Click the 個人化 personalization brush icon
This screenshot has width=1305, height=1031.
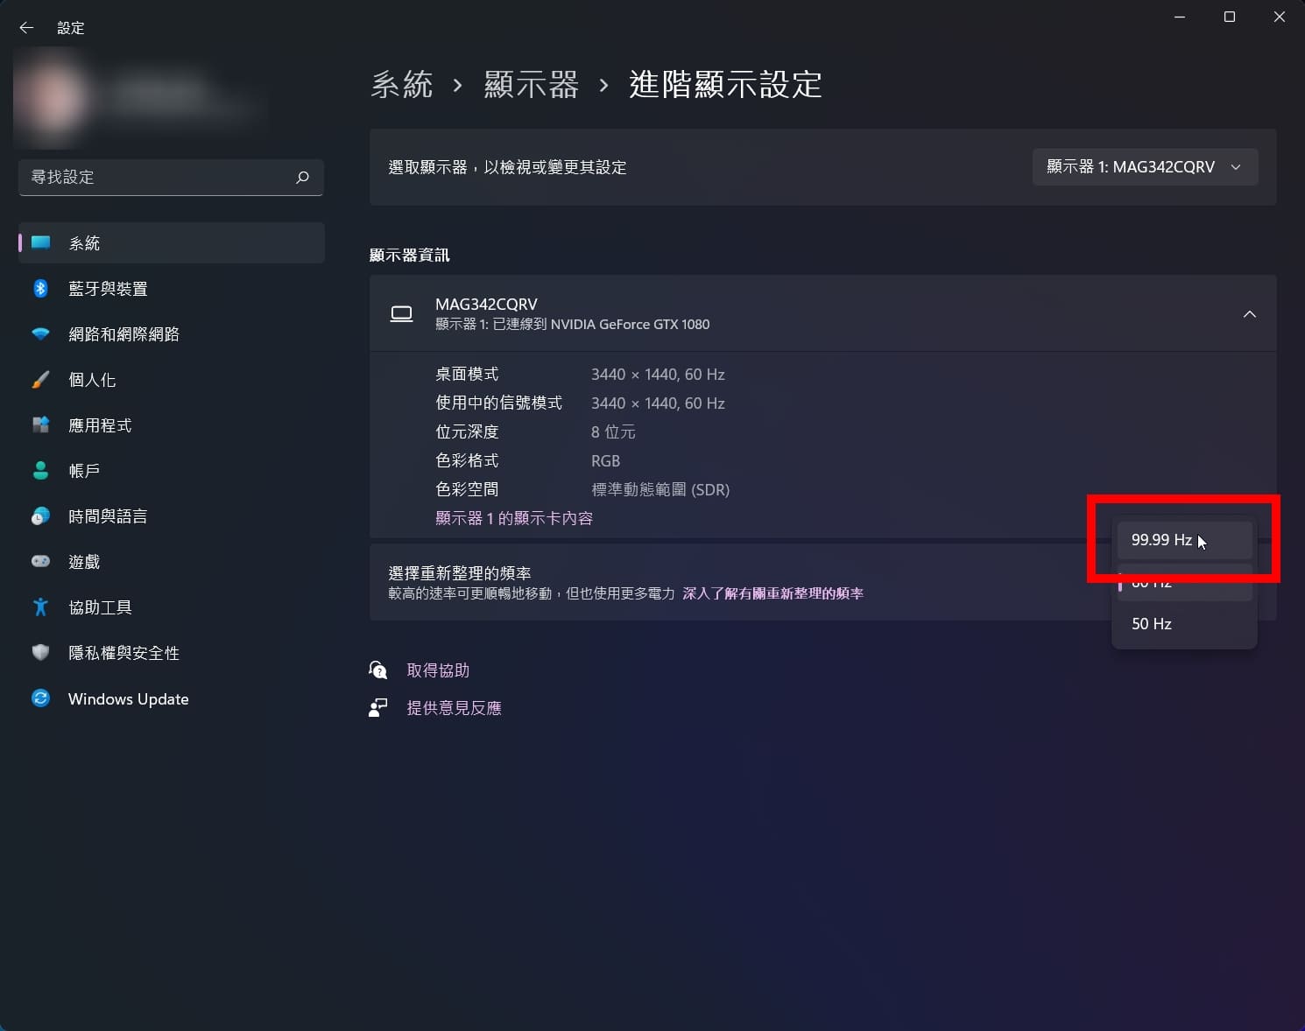40,379
